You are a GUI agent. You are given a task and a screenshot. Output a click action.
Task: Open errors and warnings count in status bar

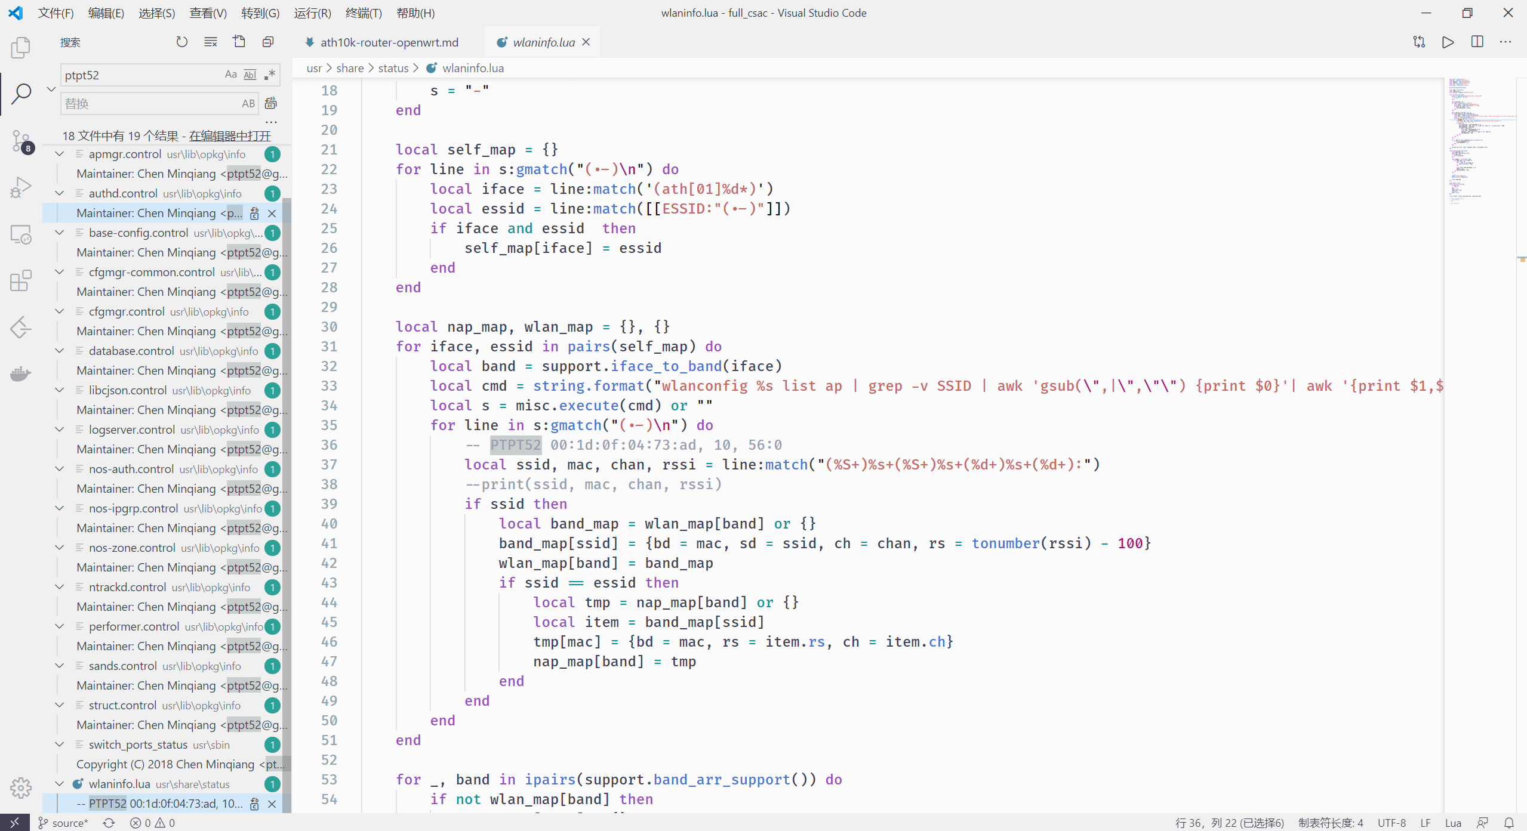tap(153, 823)
